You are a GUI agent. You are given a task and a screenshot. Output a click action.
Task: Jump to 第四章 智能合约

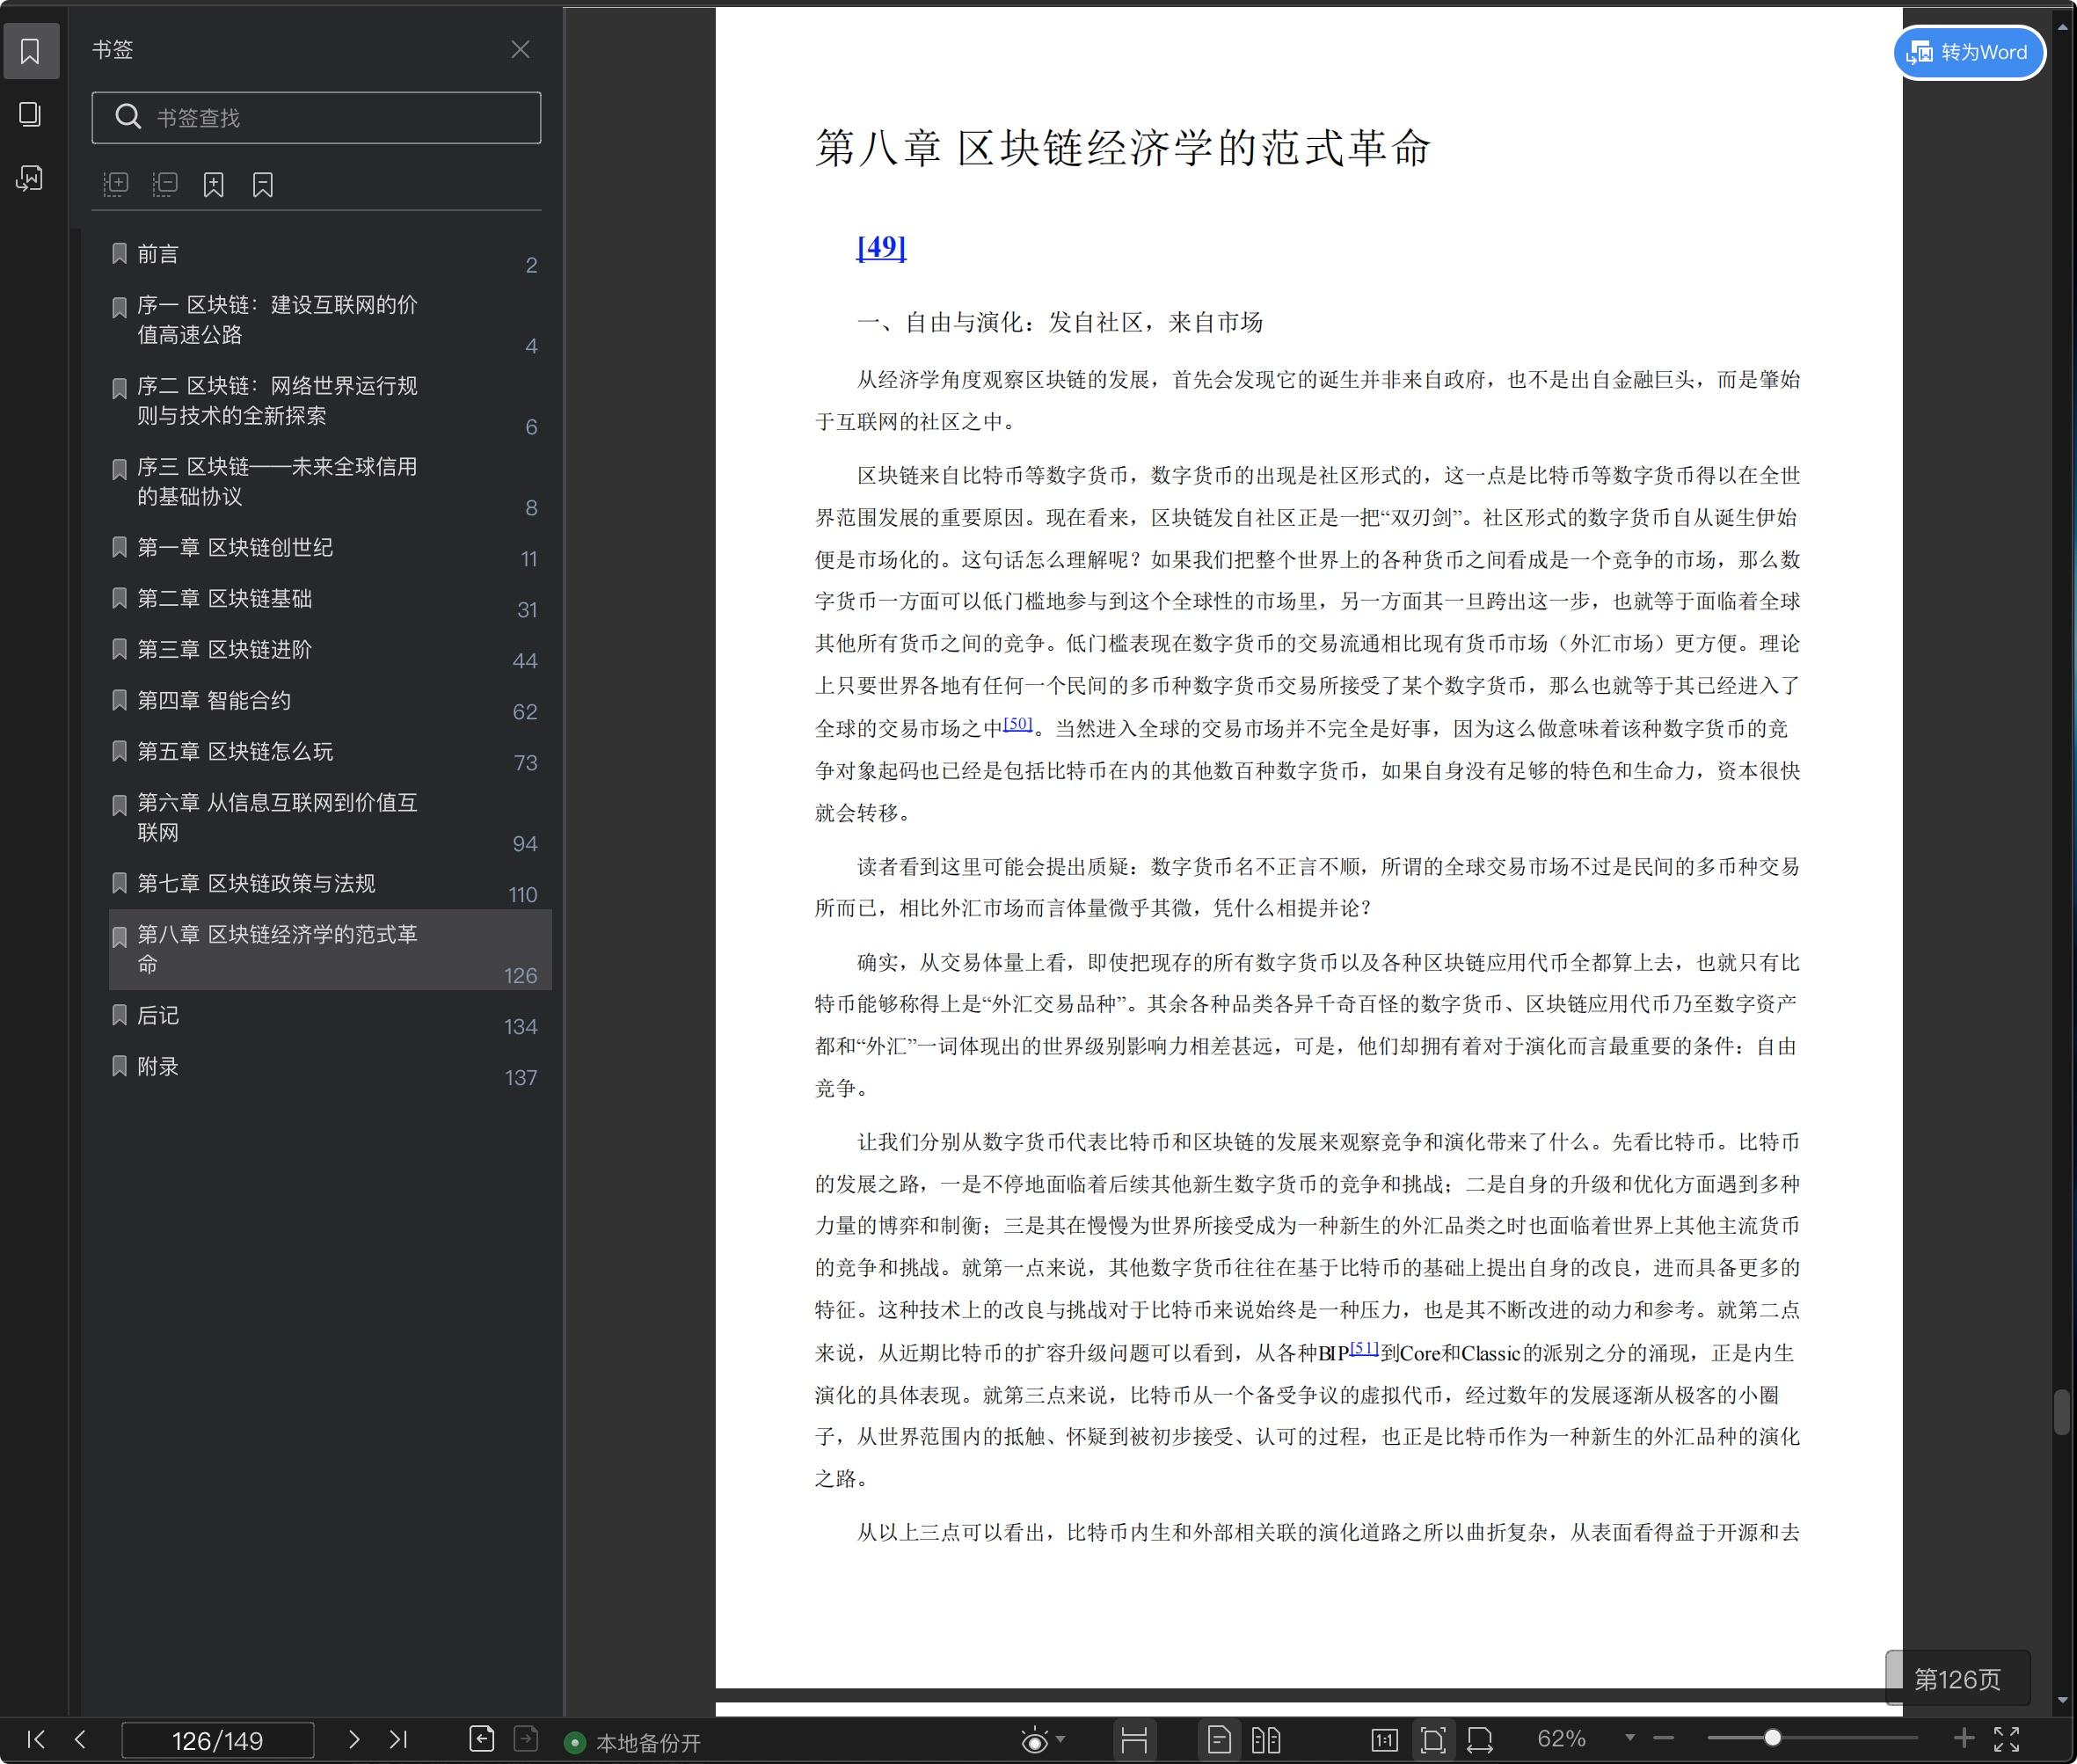pyautogui.click(x=330, y=701)
